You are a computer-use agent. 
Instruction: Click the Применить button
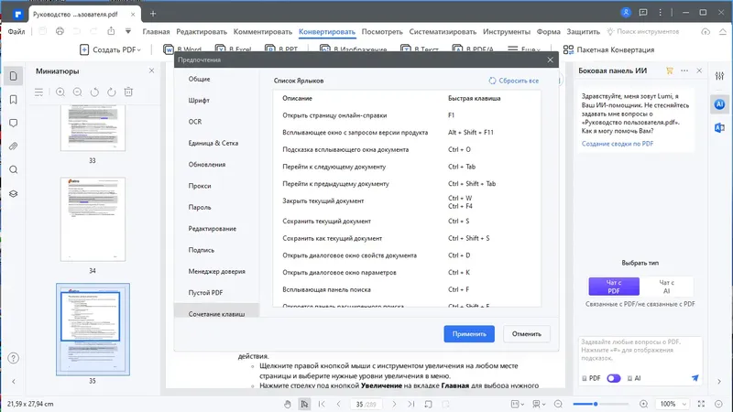pyautogui.click(x=469, y=334)
